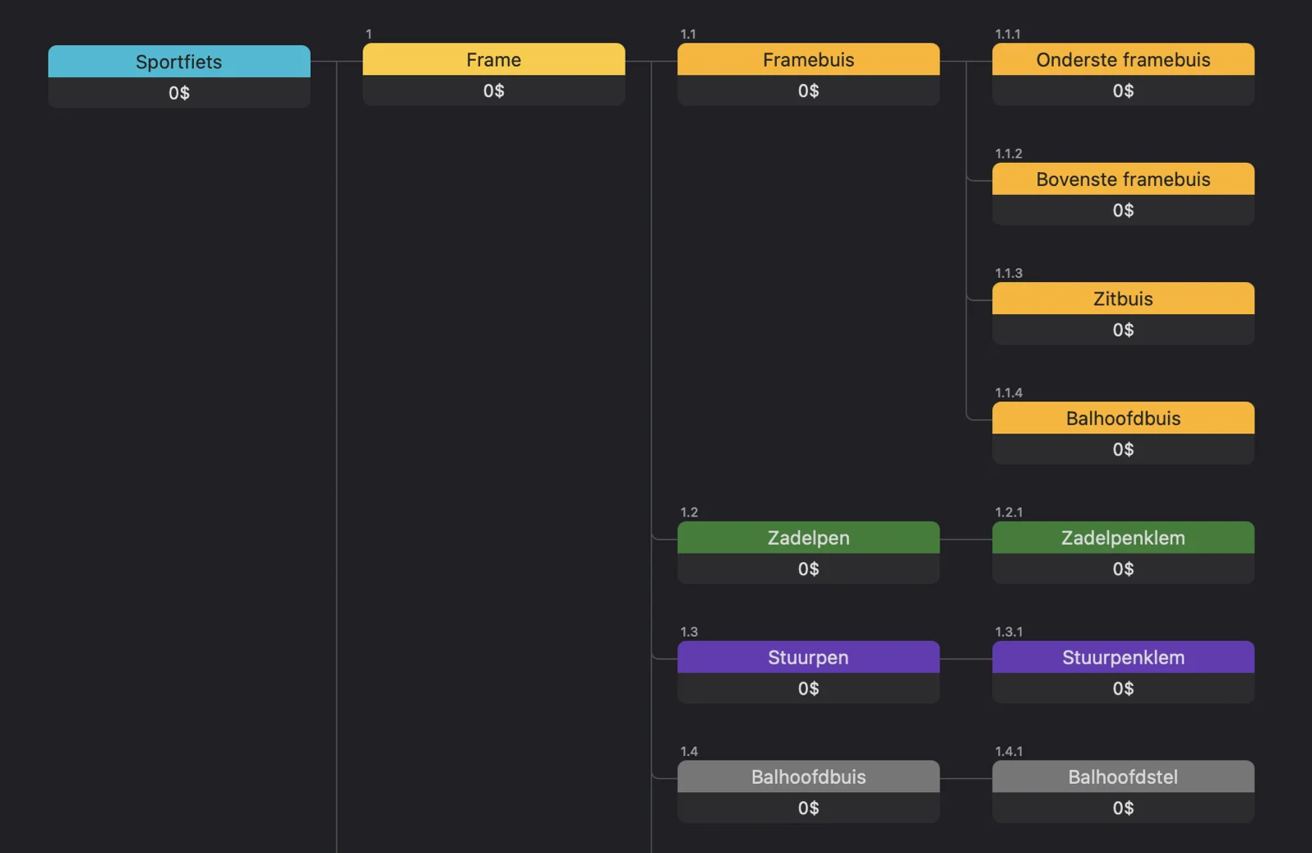Select the orange Balhoofdbuis node numbered 1.1.4
This screenshot has height=853, width=1312.
pyautogui.click(x=1123, y=418)
